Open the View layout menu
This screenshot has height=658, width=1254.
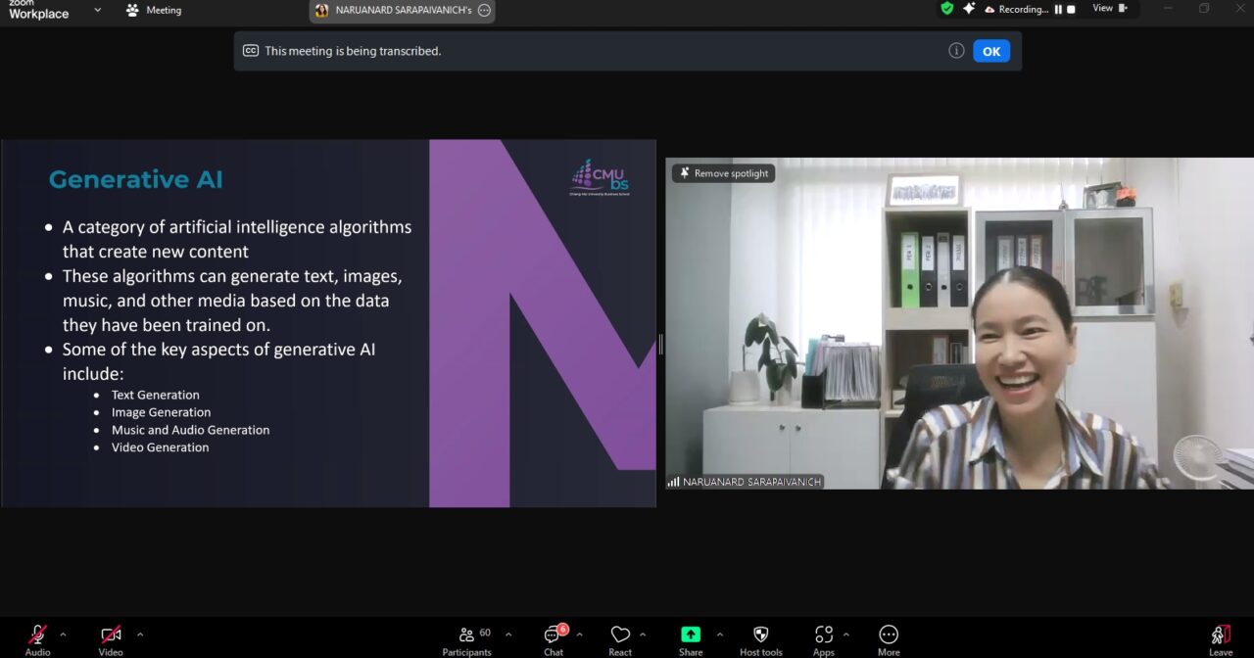click(x=1109, y=9)
